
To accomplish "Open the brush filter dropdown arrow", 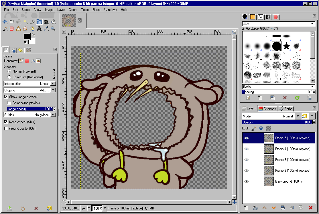I will (x=312, y=24).
